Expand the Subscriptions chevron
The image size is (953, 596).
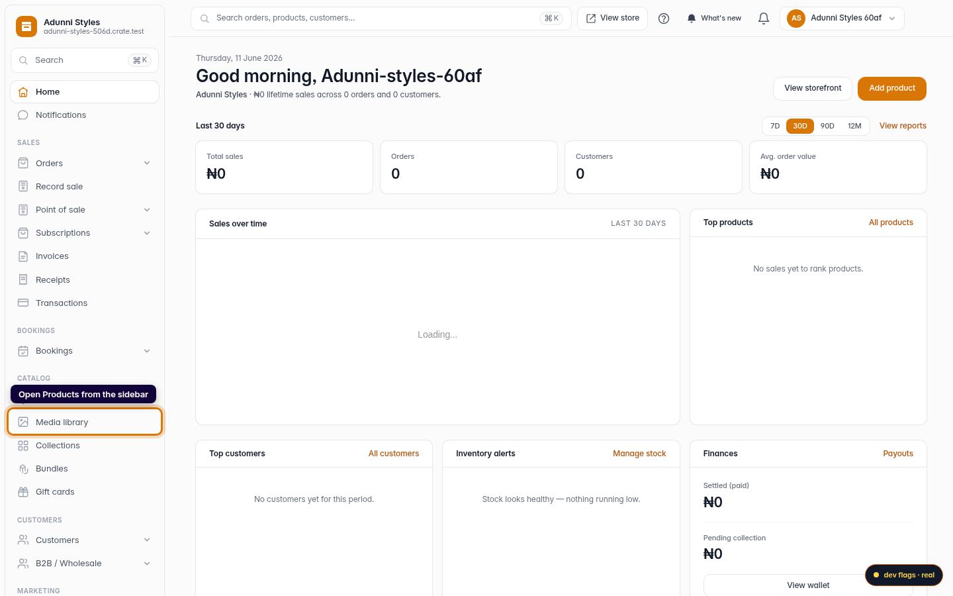pos(147,233)
